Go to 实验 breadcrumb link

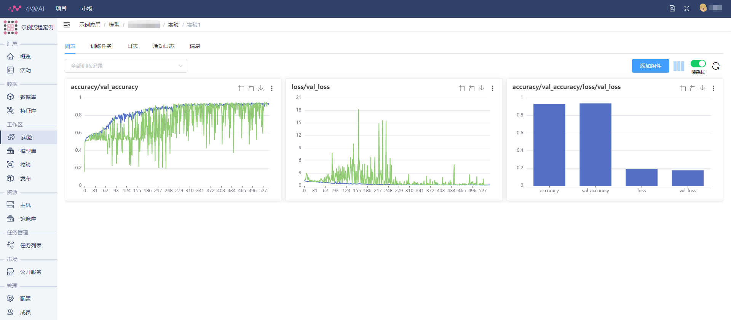(x=174, y=25)
